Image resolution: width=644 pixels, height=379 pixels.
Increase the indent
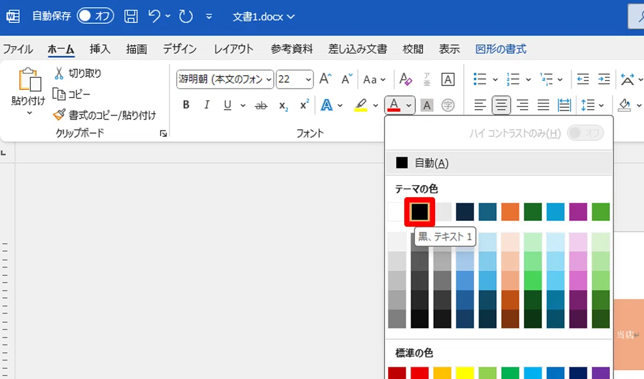tap(604, 79)
